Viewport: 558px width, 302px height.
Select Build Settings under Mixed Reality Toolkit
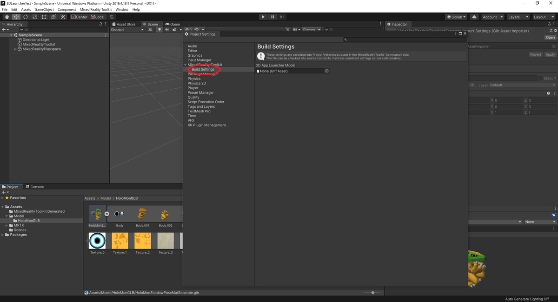tap(203, 69)
